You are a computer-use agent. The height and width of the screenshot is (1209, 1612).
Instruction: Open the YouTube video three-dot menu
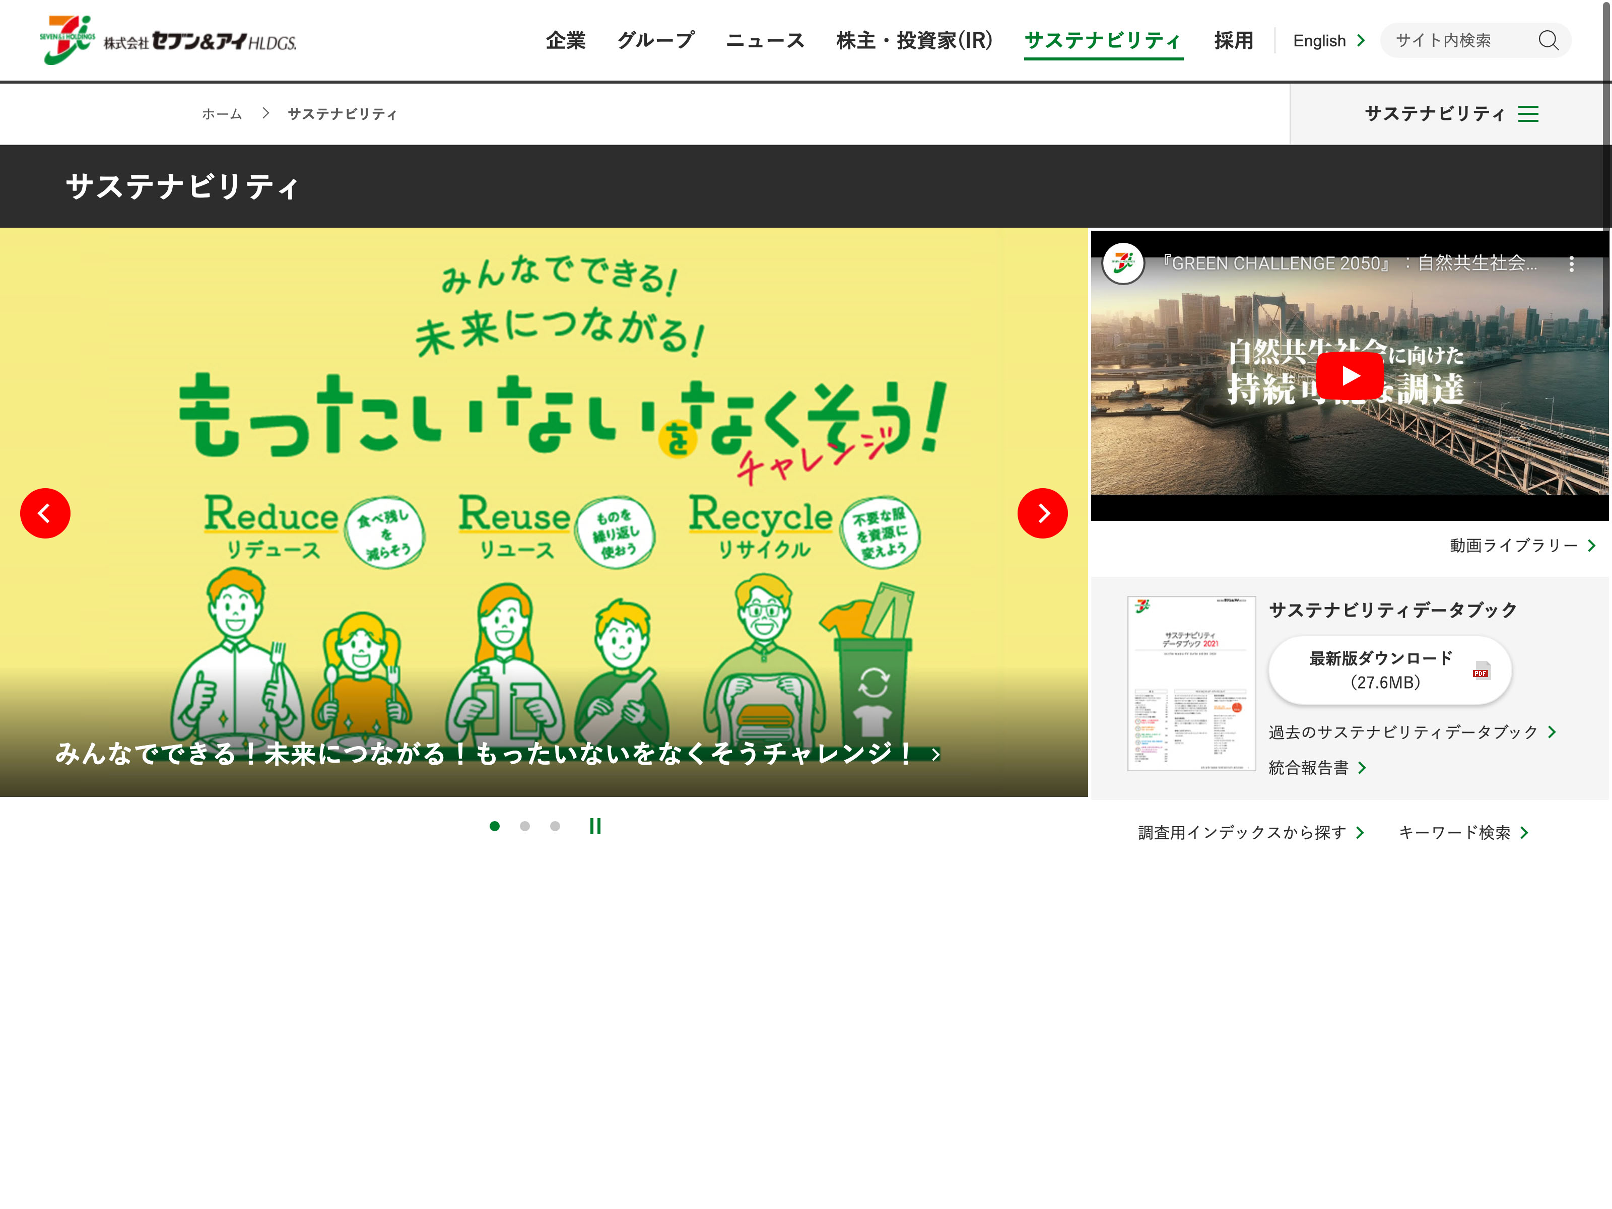pyautogui.click(x=1571, y=264)
